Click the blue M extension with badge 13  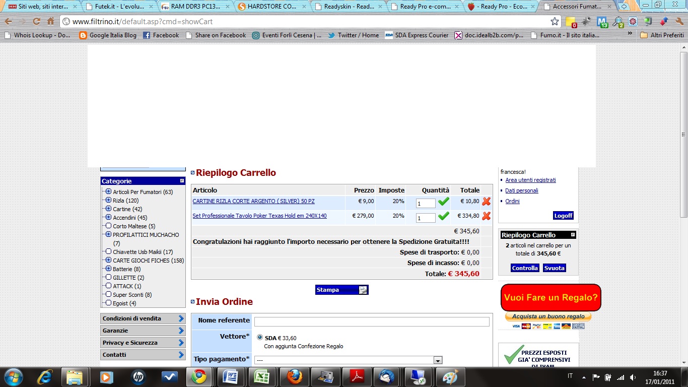tap(602, 22)
